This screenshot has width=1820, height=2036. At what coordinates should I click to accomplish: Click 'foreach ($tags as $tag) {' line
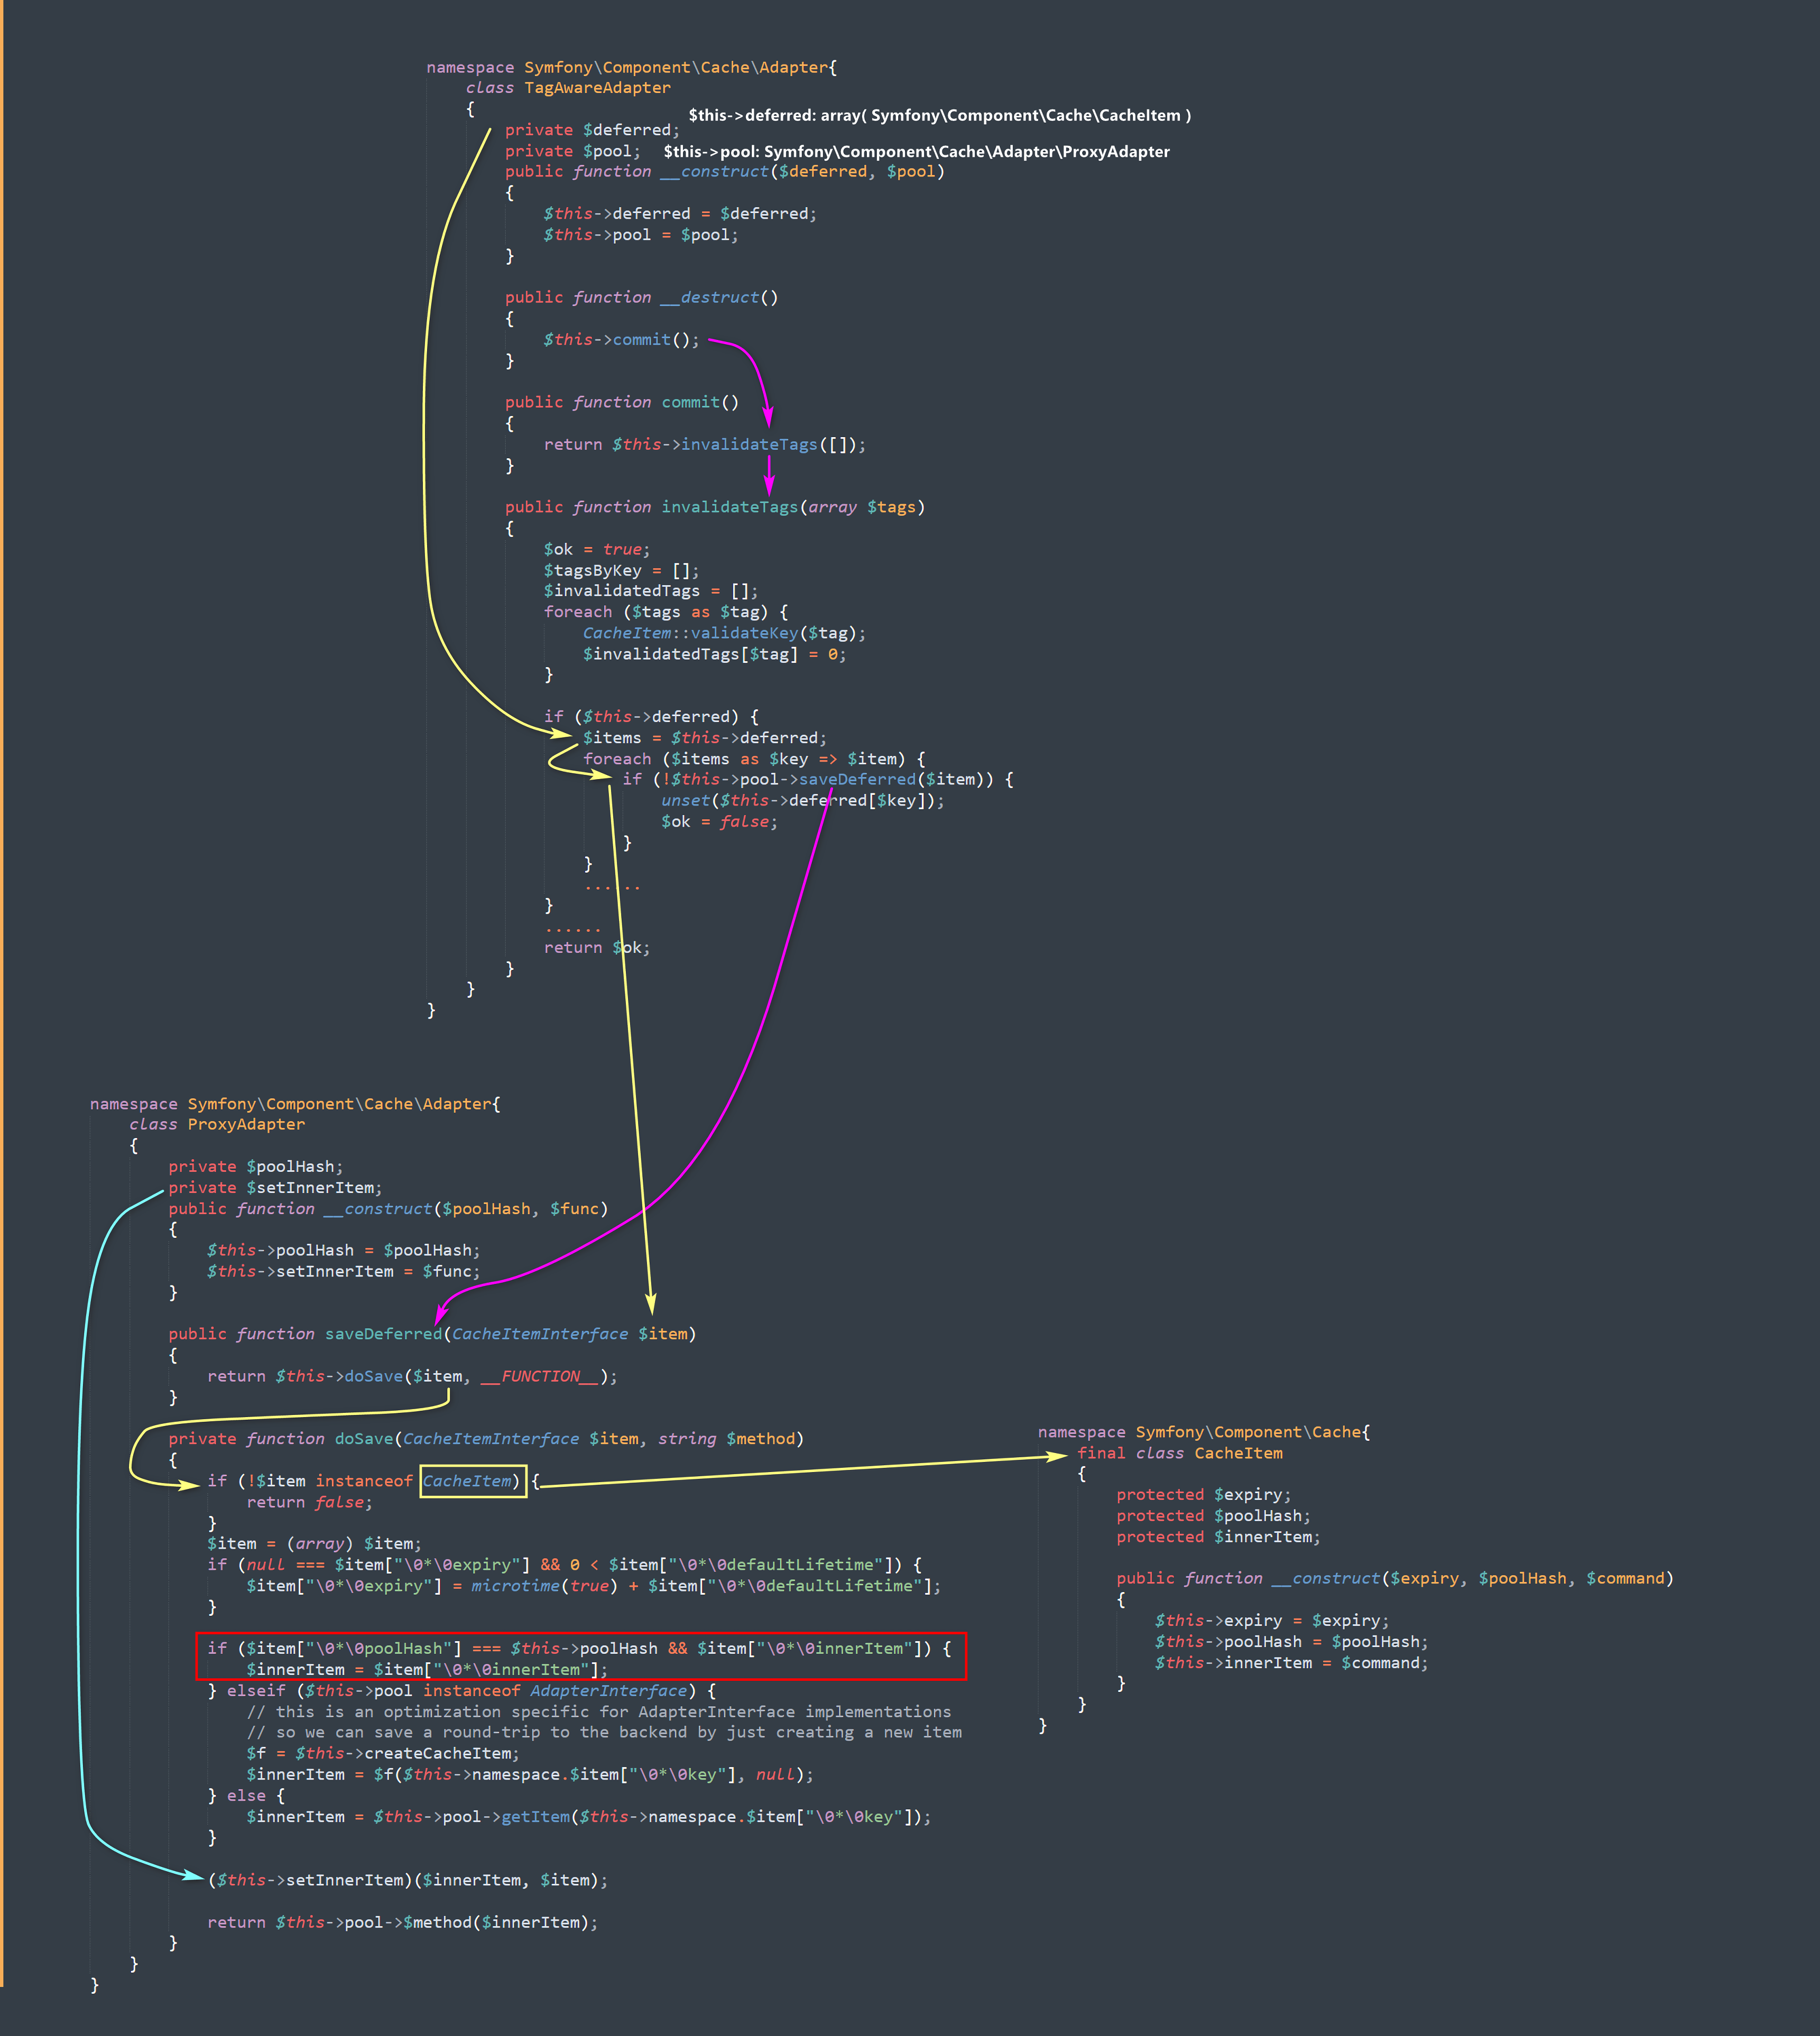click(666, 612)
